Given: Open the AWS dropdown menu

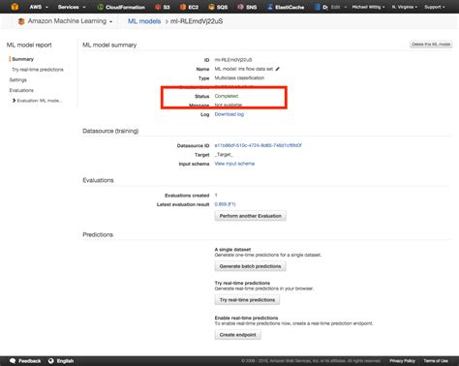Looking at the screenshot, I should pyautogui.click(x=39, y=7).
